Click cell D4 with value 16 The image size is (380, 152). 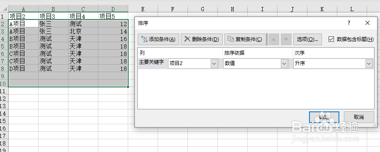[113, 39]
